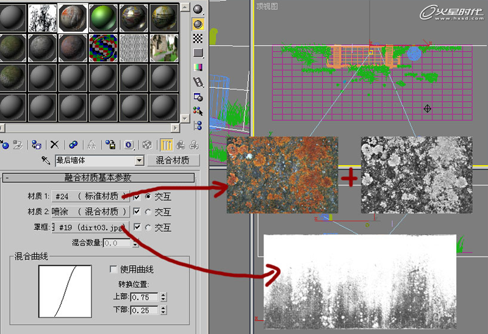
Task: Click the Select by Material icon
Action: (198, 111)
